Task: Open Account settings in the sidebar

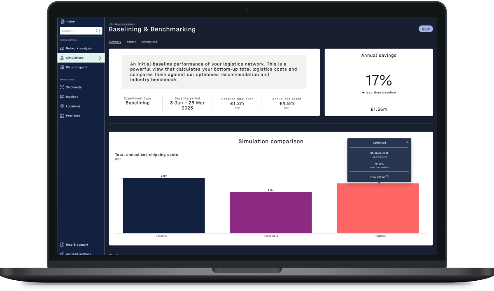Action: click(79, 254)
